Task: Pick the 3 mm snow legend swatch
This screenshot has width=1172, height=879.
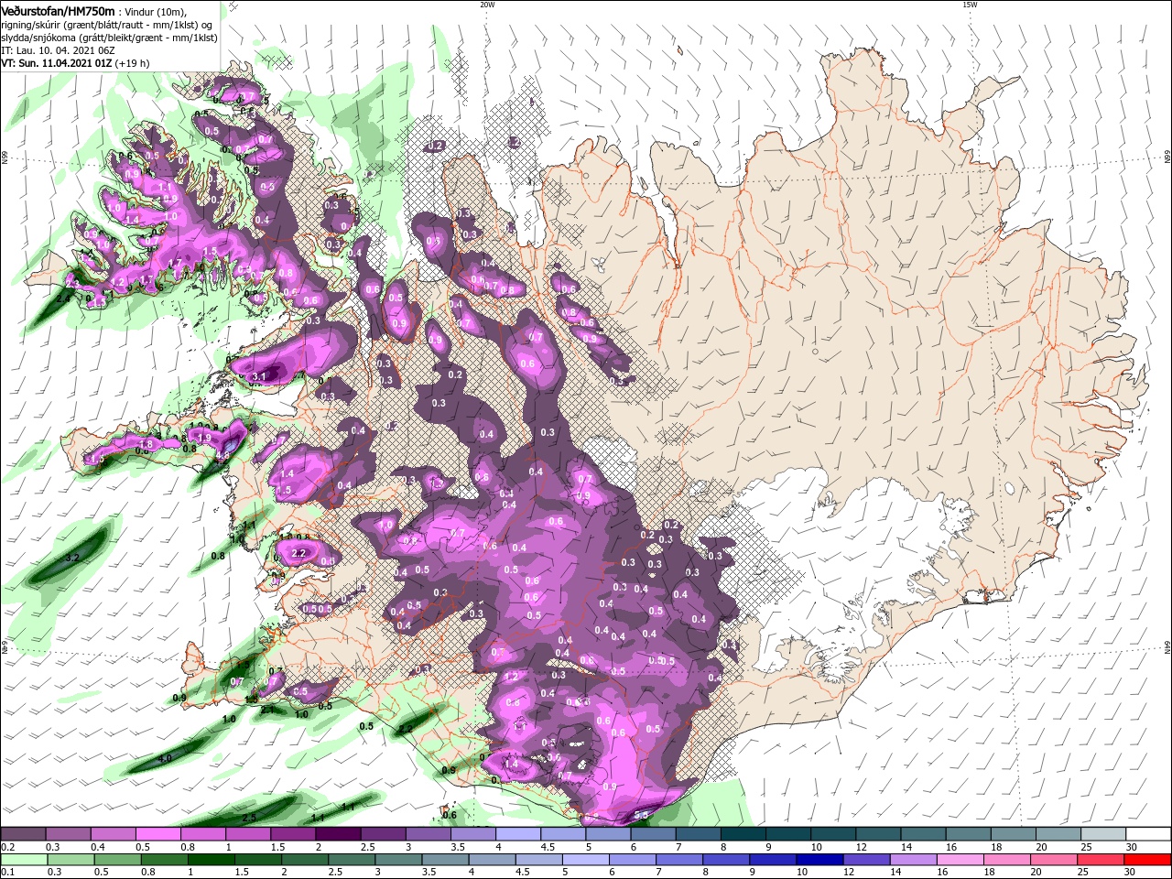Action: coord(428,834)
